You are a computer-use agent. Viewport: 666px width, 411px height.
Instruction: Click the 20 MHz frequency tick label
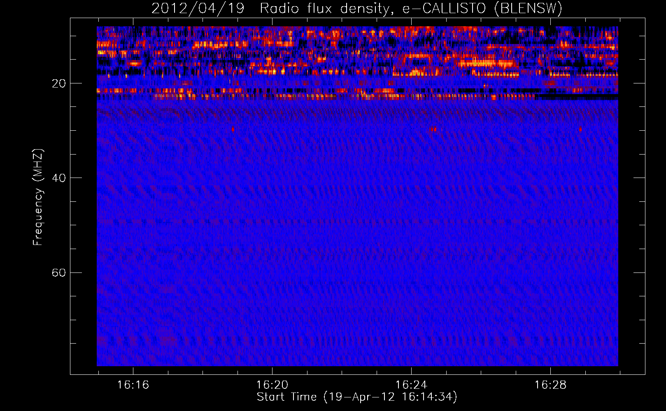[58, 83]
